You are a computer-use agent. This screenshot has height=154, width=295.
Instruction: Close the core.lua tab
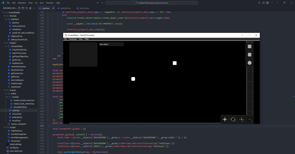click(x=53, y=8)
